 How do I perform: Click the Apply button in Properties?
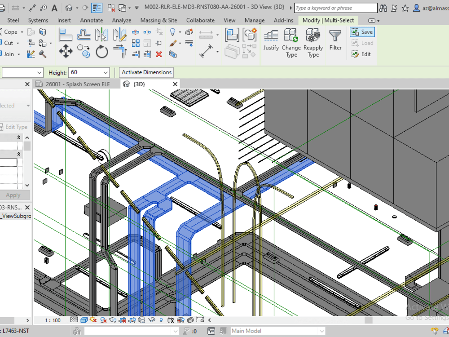tap(13, 195)
